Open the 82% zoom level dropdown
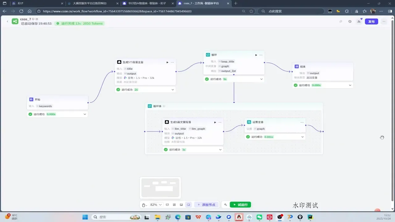 click(156, 205)
